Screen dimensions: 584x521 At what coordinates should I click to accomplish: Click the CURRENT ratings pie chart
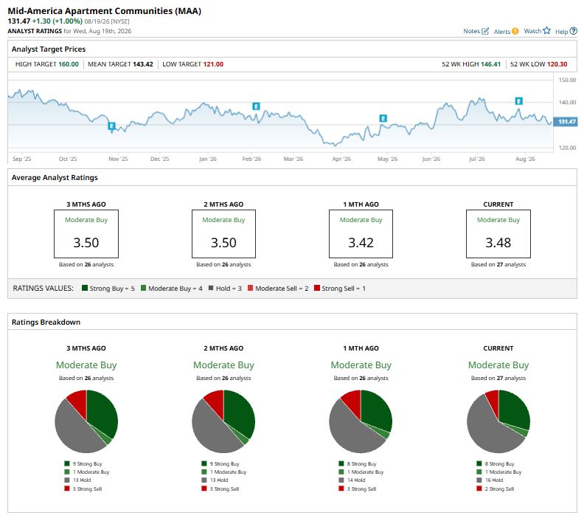coord(498,421)
